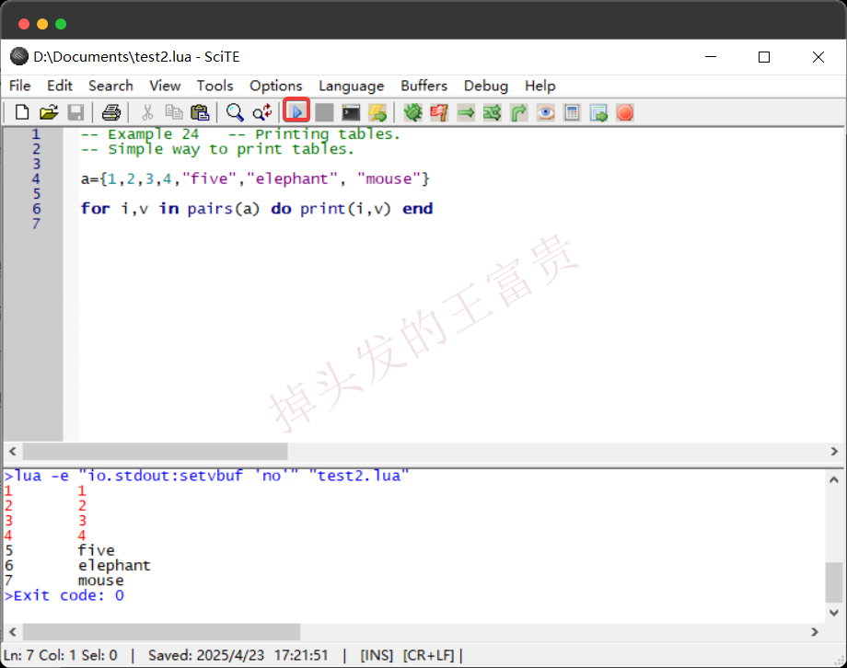Image resolution: width=847 pixels, height=668 pixels.
Task: Open the Language menu
Action: point(351,86)
